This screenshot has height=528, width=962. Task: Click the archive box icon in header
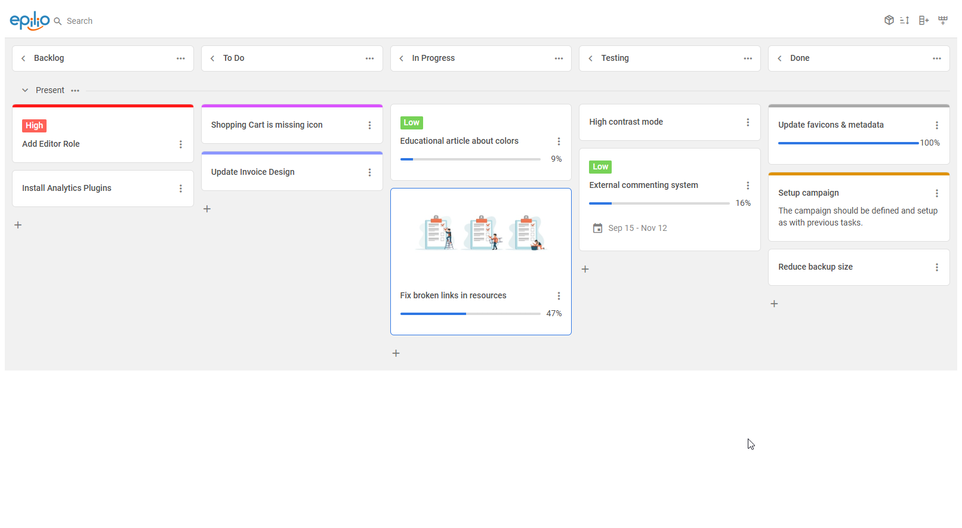click(x=889, y=20)
